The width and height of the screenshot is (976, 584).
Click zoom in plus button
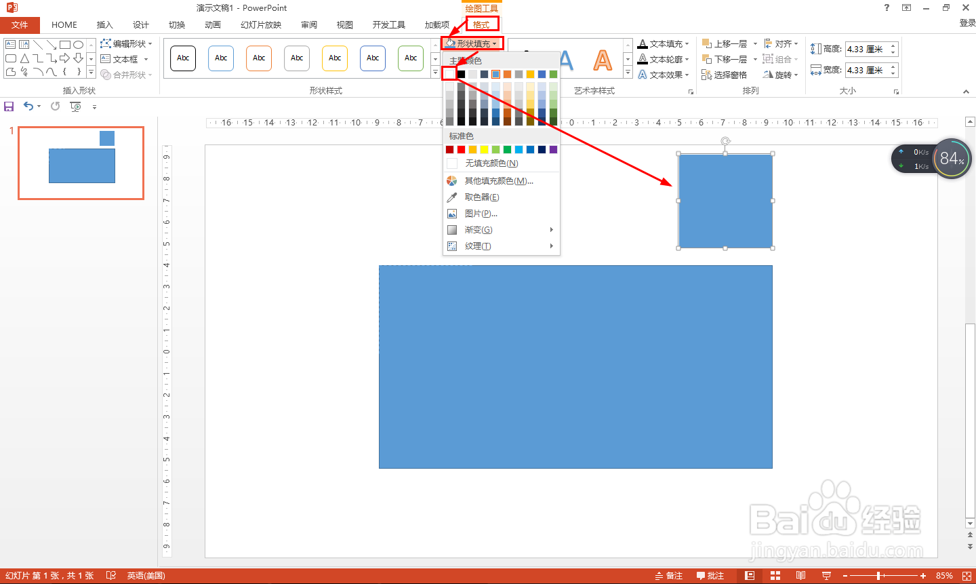(923, 576)
